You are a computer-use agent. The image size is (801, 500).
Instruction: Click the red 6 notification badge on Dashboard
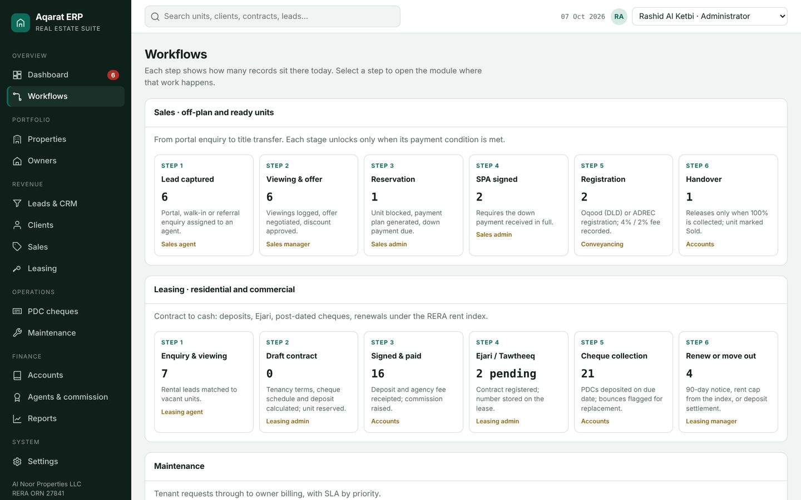pyautogui.click(x=113, y=75)
